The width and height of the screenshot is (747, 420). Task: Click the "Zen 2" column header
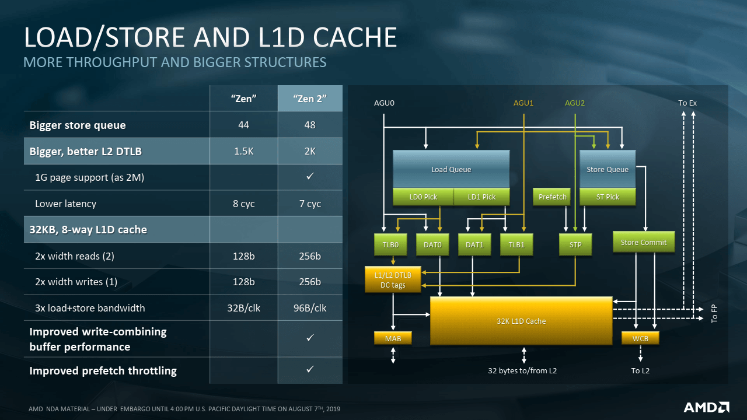pos(310,98)
